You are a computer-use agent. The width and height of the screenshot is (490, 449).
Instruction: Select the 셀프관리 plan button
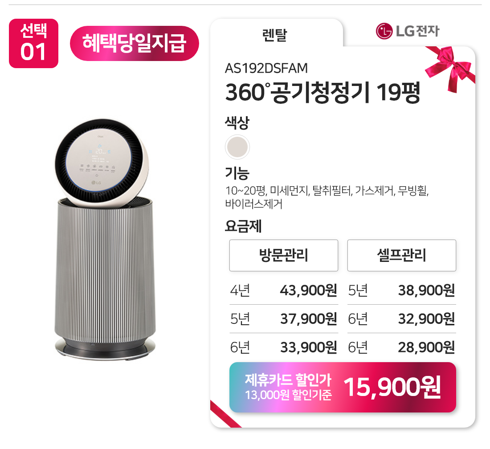(401, 255)
